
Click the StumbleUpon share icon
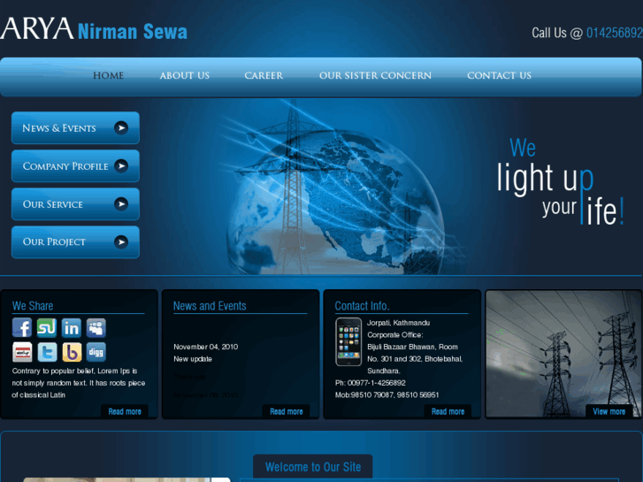47,328
